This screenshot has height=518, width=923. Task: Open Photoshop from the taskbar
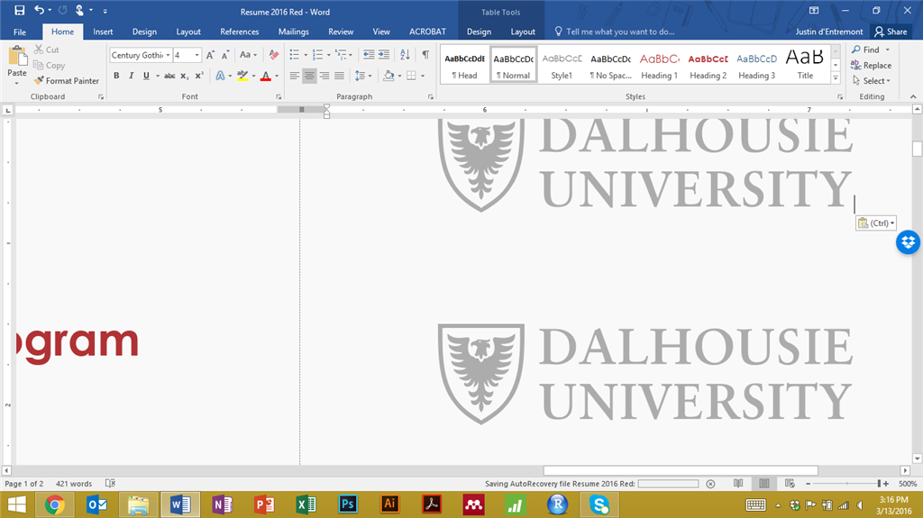pyautogui.click(x=348, y=504)
